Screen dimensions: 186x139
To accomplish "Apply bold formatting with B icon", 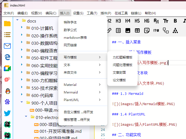I will point(175,21).
